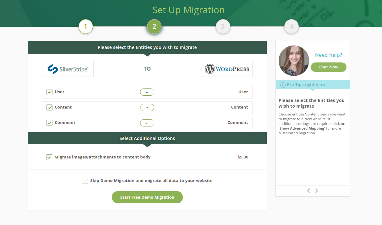The width and height of the screenshot is (382, 225).
Task: Click the Need help? link
Action: pyautogui.click(x=329, y=55)
